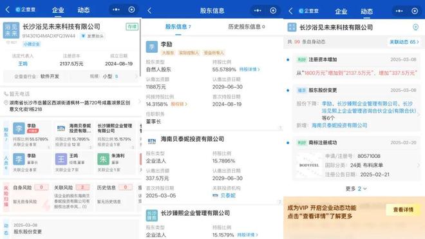Expand 更多 2 dynamics list
This screenshot has height=239, width=425.
(x=356, y=189)
